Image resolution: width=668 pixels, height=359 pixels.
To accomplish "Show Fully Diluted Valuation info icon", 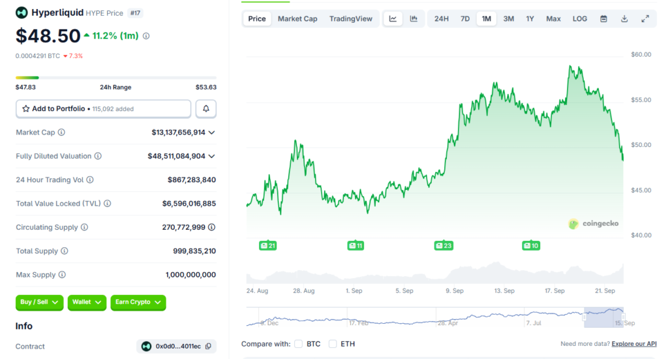I will (98, 156).
